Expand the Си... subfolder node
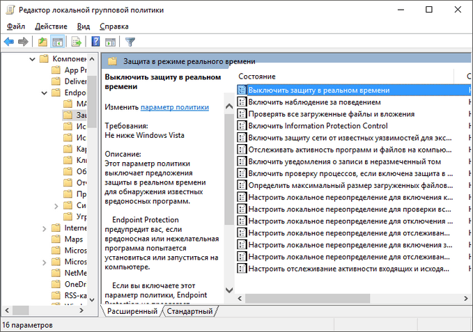Screen dimensions: 473x332 [56, 206]
